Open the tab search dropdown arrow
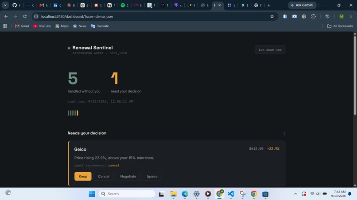357x200 pixels. click(x=5, y=5)
